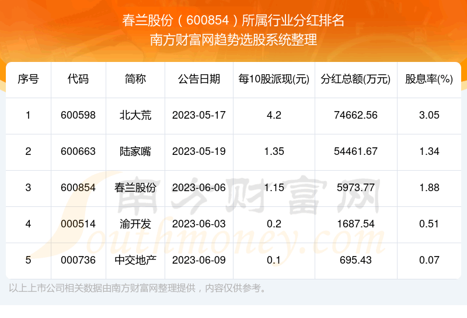Click payout value 0.2
467x318 pixels.
click(x=274, y=224)
